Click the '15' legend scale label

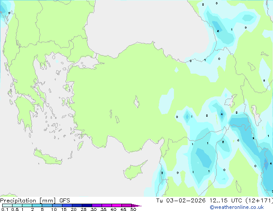pyautogui.click(x=64, y=209)
